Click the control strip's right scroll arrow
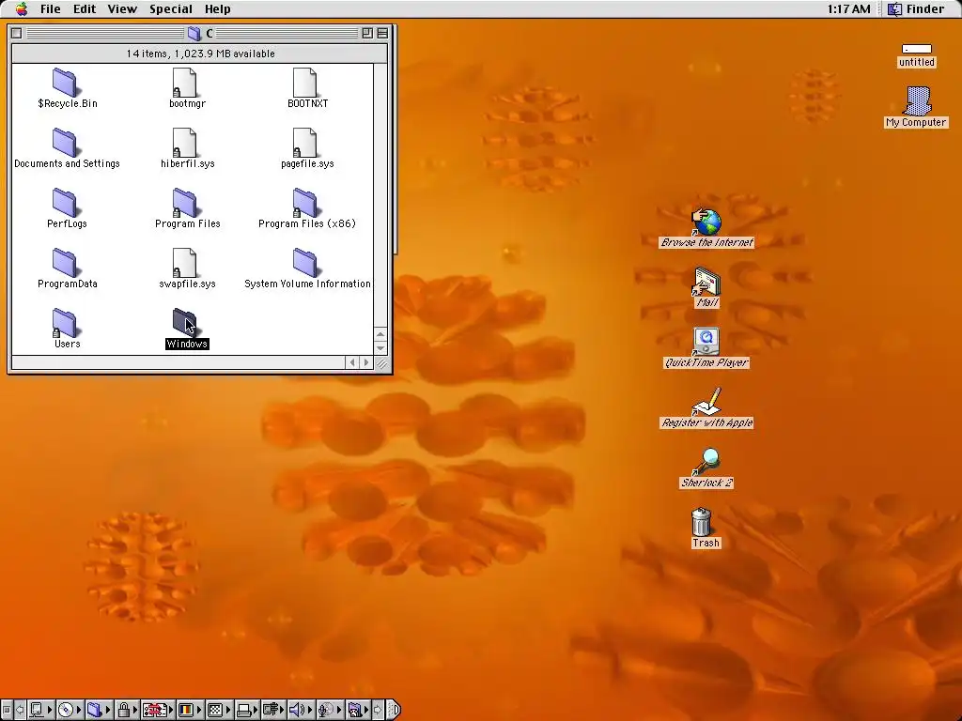 pyautogui.click(x=378, y=710)
